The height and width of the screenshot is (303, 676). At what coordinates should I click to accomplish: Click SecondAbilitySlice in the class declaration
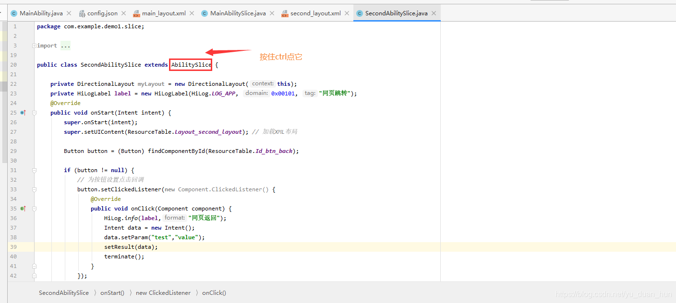pyautogui.click(x=111, y=65)
